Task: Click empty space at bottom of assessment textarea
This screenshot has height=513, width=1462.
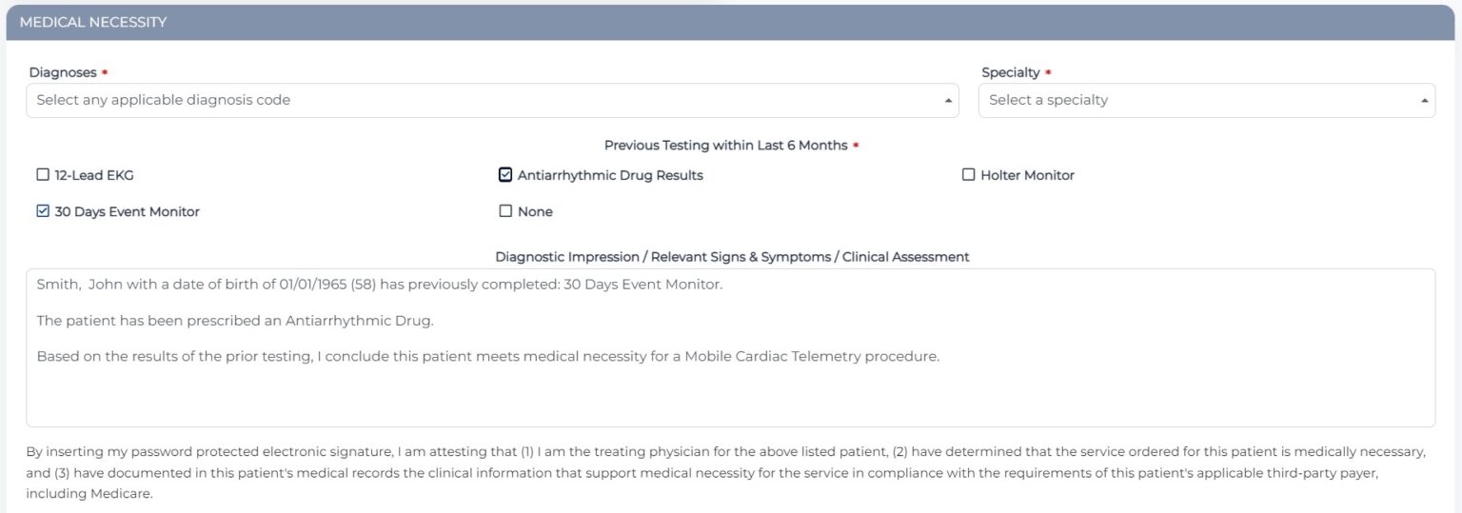Action: 730,402
